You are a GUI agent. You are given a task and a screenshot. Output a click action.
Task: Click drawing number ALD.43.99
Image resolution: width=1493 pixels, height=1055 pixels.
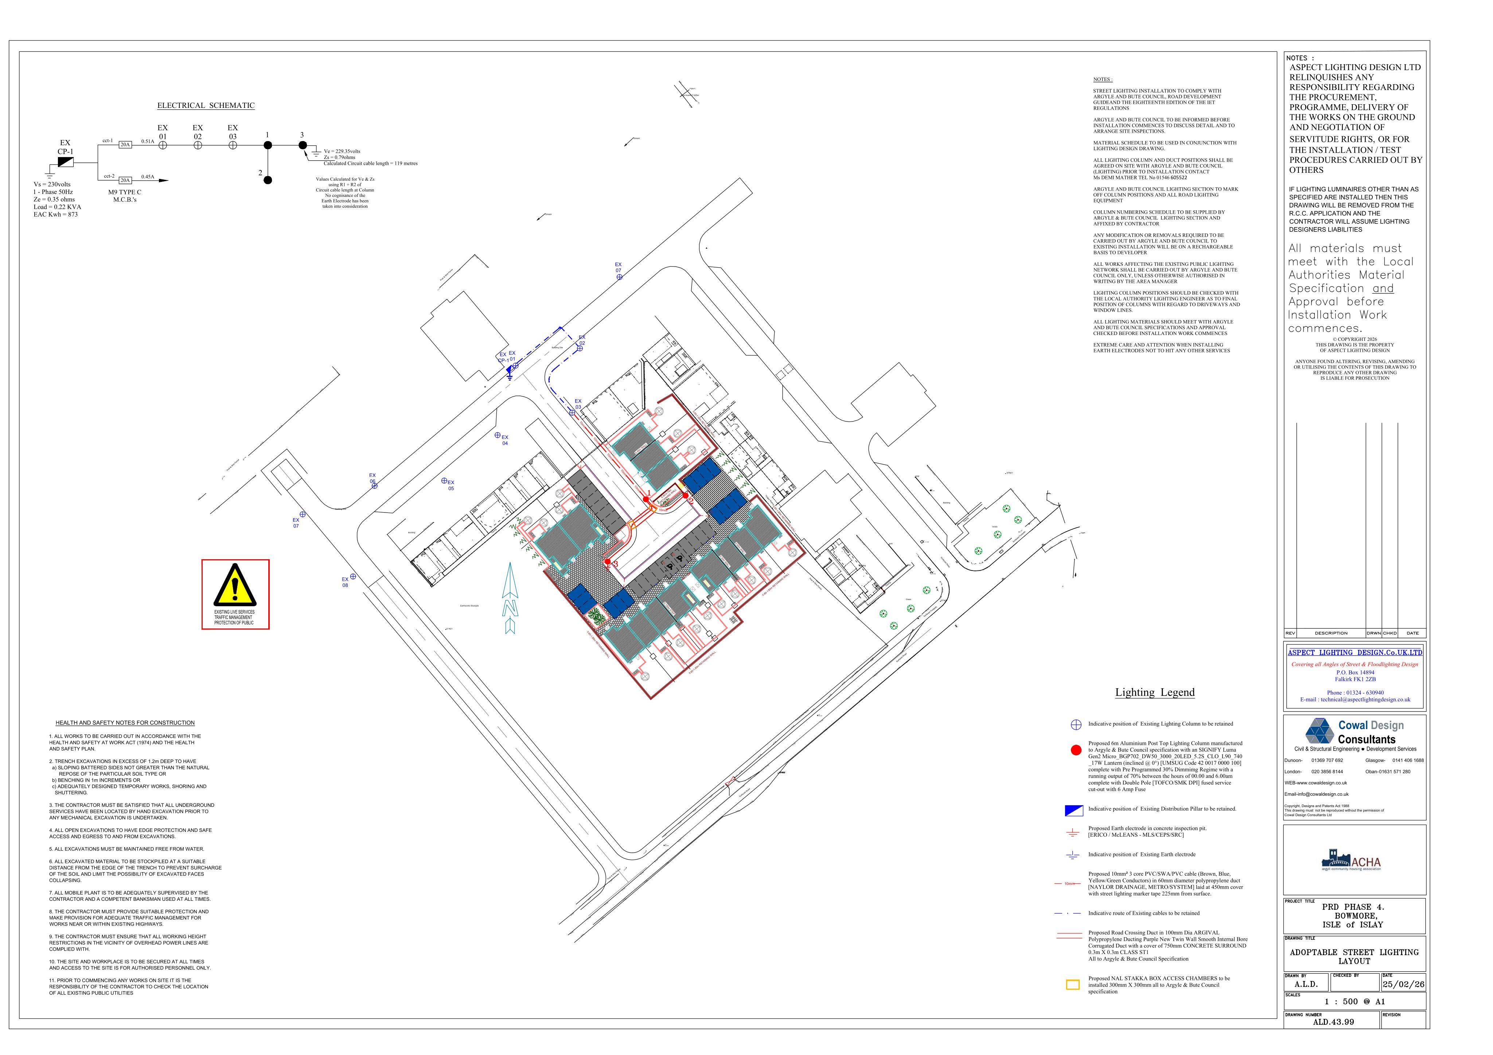1333,1022
